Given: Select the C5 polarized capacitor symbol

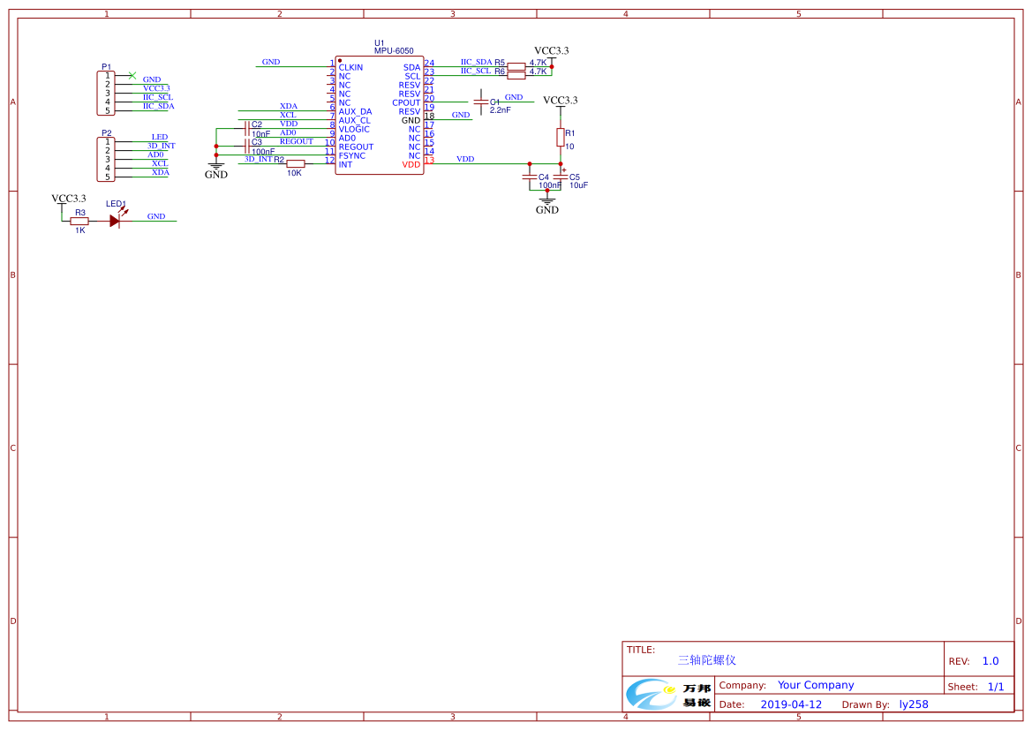Looking at the screenshot, I should click(x=561, y=177).
